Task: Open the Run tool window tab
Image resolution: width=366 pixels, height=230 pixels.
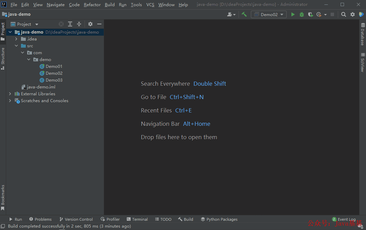Action: [15, 219]
